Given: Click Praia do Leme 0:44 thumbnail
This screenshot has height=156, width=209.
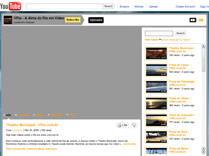Looking at the screenshot, I should [x=156, y=70].
